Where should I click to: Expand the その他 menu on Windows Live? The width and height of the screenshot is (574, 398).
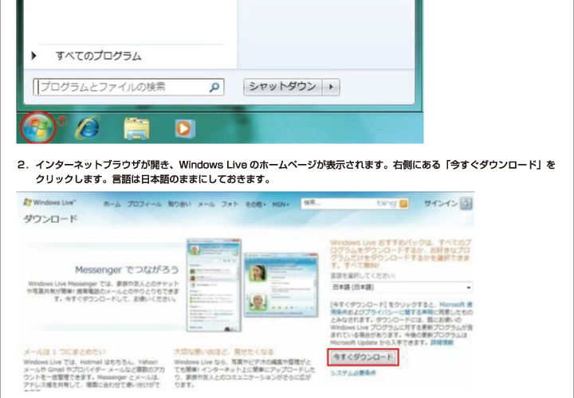255,205
